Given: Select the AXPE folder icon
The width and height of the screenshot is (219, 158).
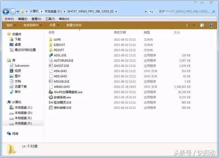Looking at the screenshot, I should [x=51, y=40].
